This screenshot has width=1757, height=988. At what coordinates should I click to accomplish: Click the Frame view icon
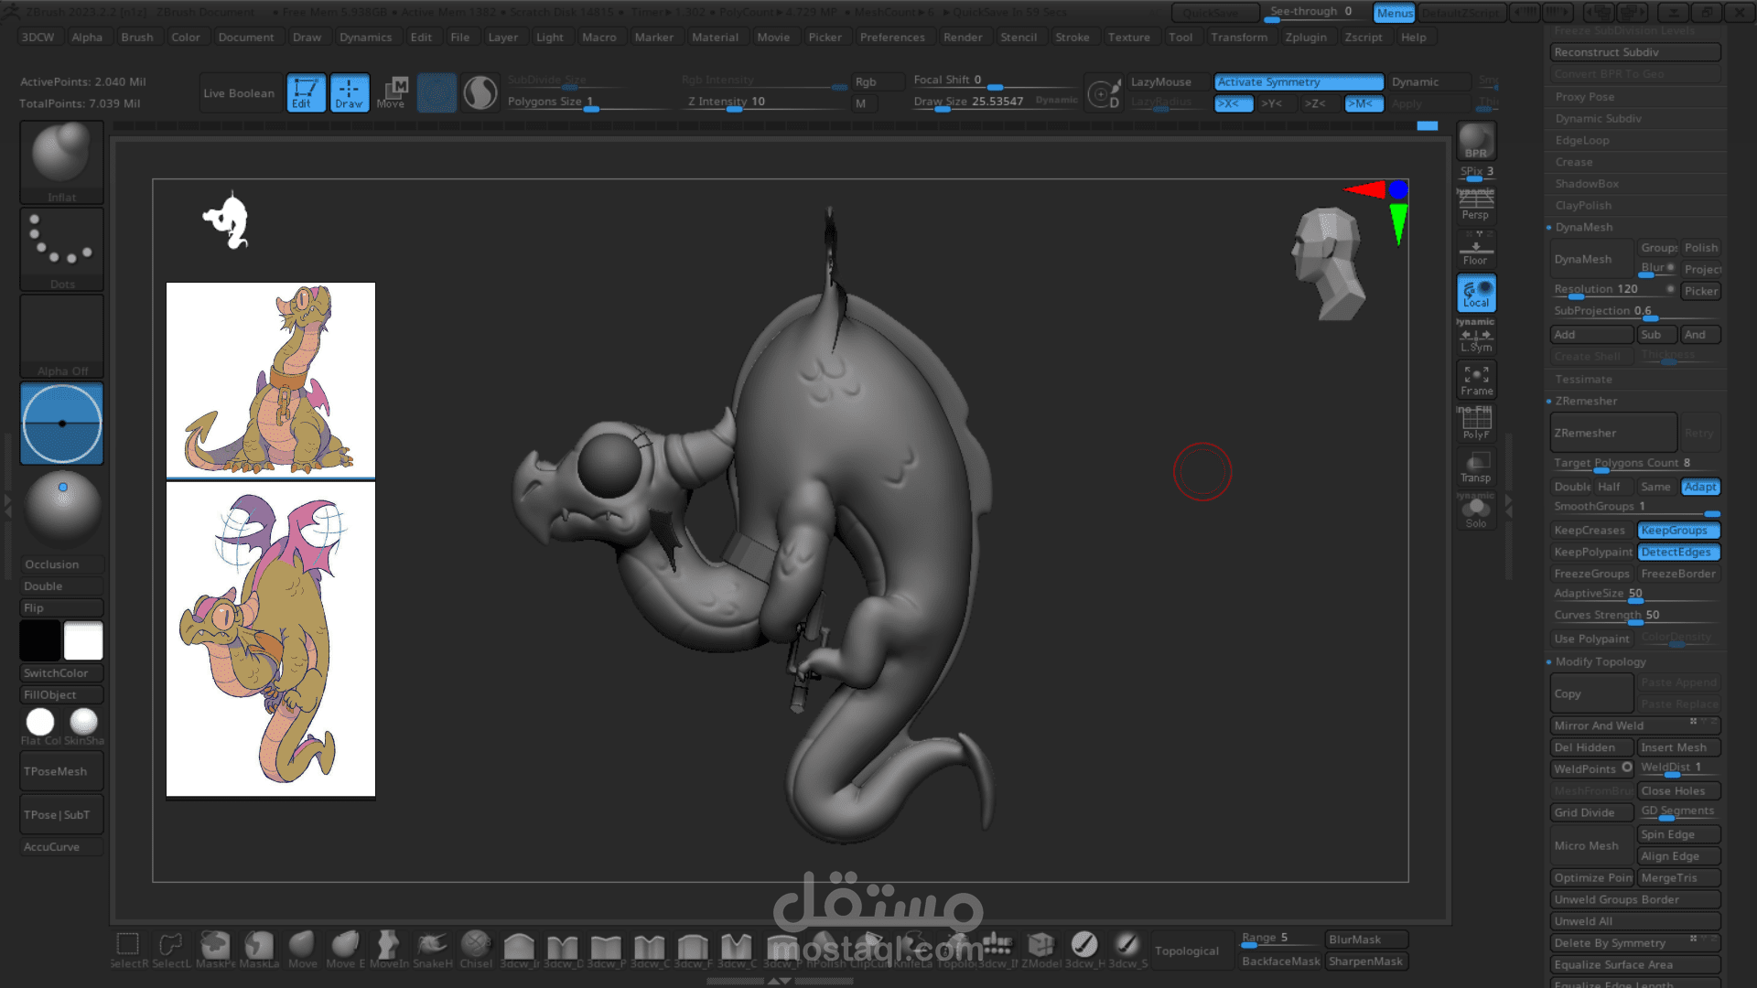click(1475, 380)
